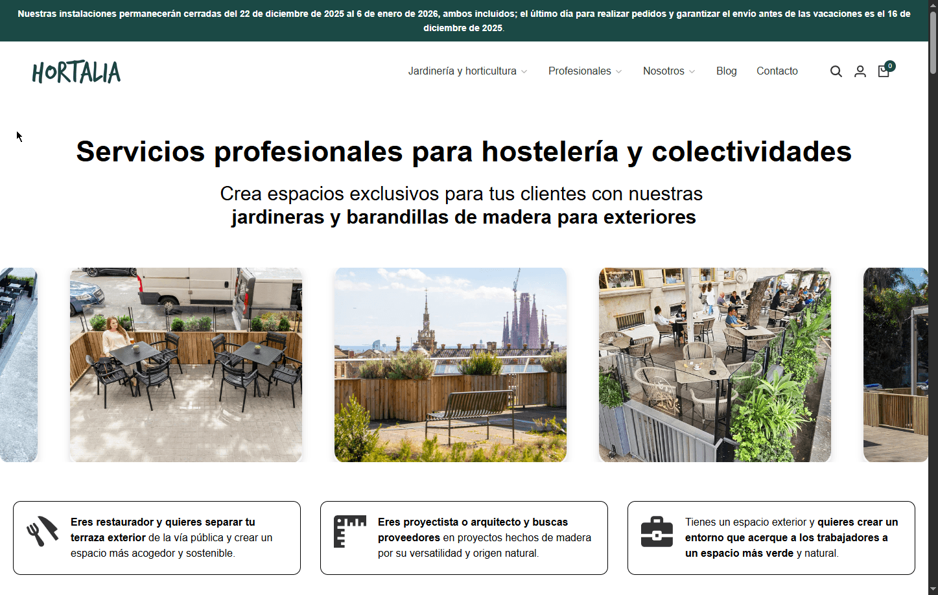Open the Blog menu item
Image resolution: width=938 pixels, height=595 pixels.
[x=726, y=71]
